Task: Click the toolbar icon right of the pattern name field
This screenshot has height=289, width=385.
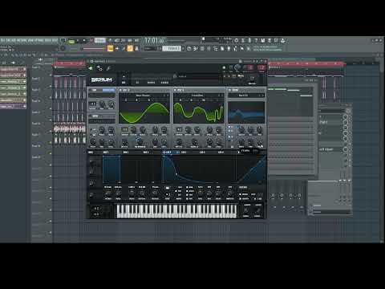Action: pyautogui.click(x=188, y=48)
